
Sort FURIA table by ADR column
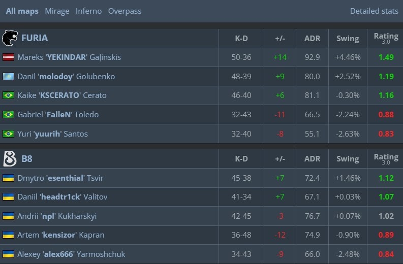click(312, 38)
